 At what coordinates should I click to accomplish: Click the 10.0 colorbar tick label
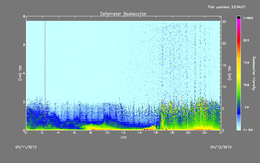246,85
